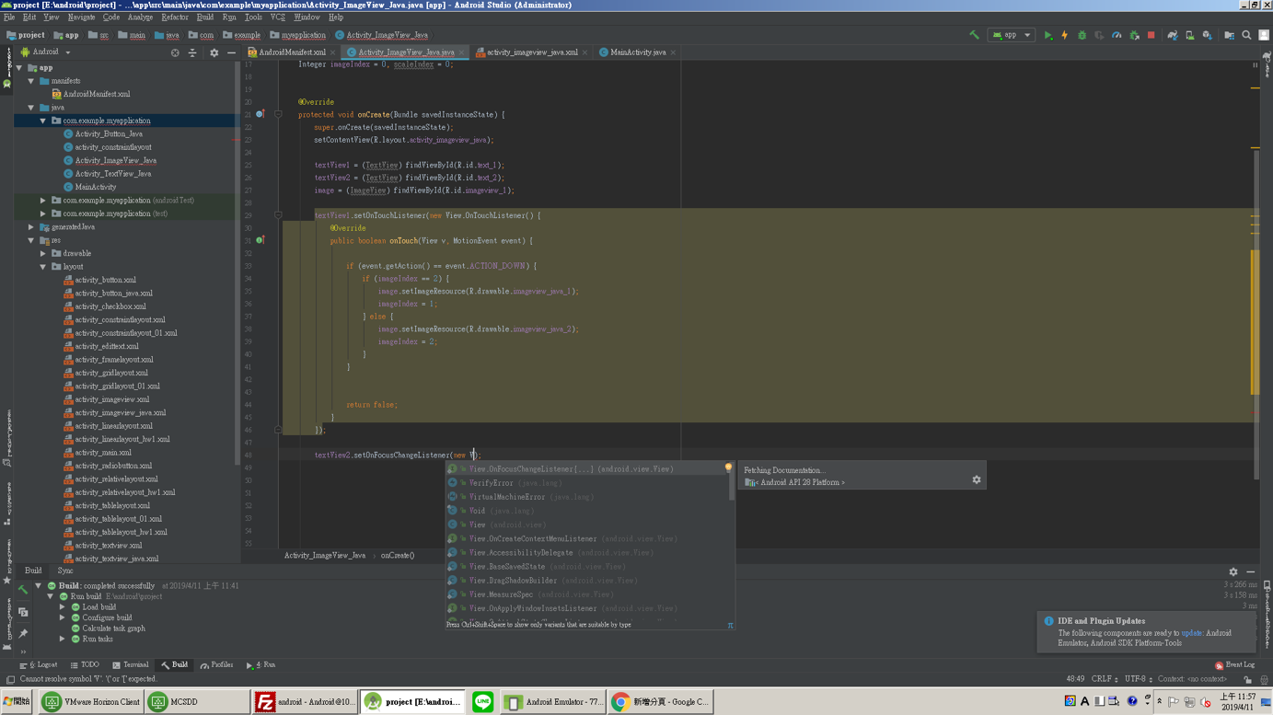This screenshot has height=715, width=1273.
Task: Click override gutter icon beside onTouch
Action: pyautogui.click(x=260, y=240)
